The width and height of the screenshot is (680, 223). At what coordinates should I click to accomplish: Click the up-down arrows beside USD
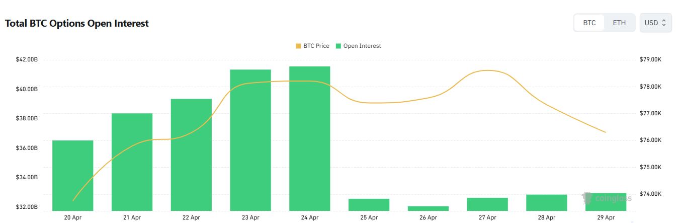pos(664,23)
